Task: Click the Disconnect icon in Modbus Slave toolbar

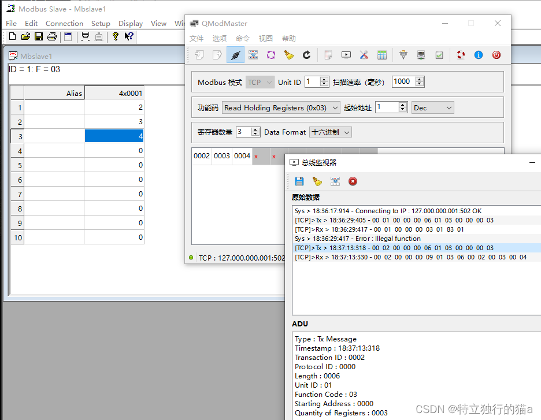Action: click(99, 36)
